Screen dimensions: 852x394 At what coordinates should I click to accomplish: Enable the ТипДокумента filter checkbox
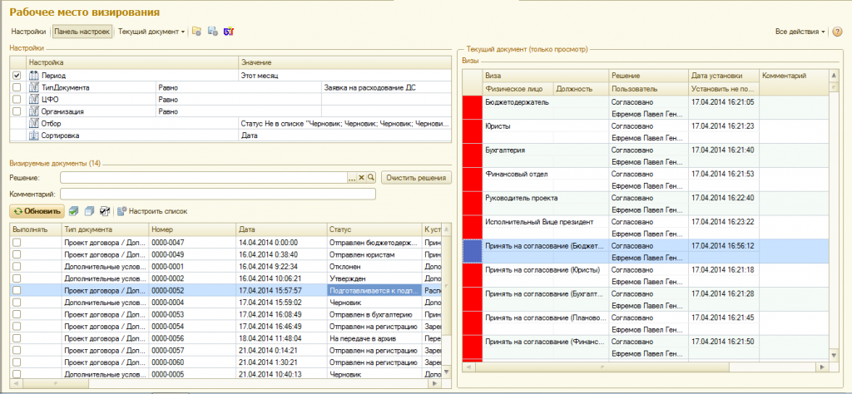17,87
